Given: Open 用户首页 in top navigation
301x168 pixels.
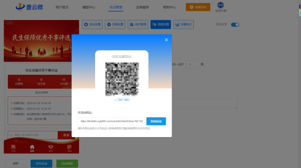Looking at the screenshot, I should (62, 7).
